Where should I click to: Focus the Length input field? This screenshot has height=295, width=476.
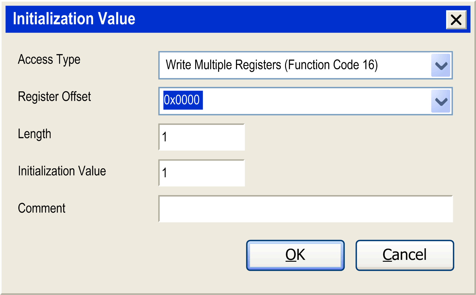coord(202,137)
